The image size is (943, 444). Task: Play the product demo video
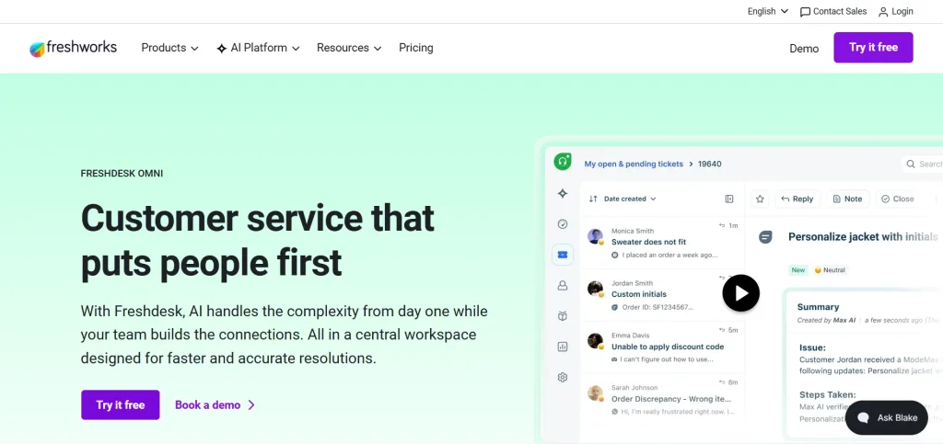click(x=740, y=293)
